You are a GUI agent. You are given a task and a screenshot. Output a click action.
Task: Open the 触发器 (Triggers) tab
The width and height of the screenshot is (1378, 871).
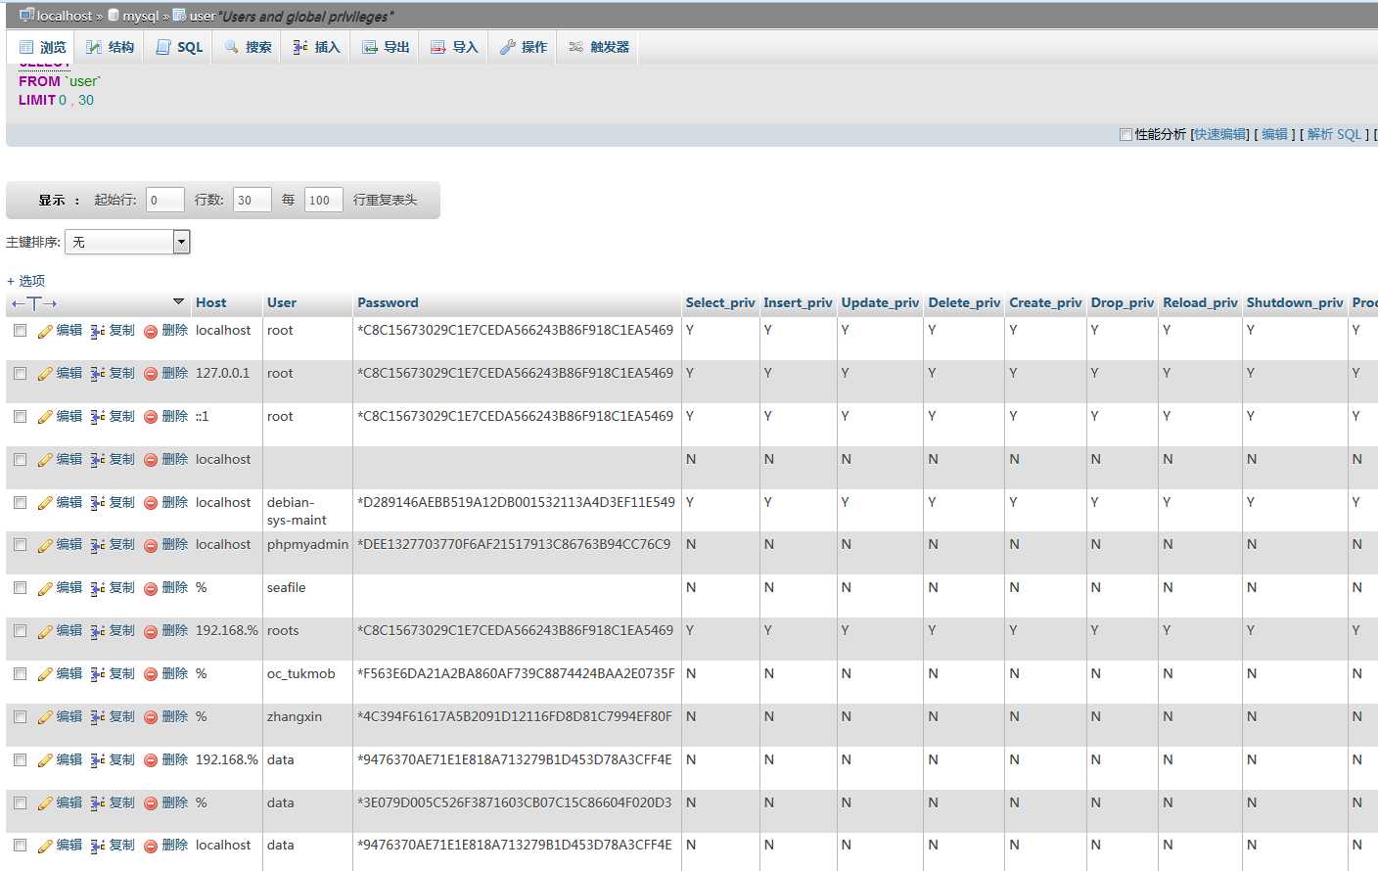click(599, 47)
